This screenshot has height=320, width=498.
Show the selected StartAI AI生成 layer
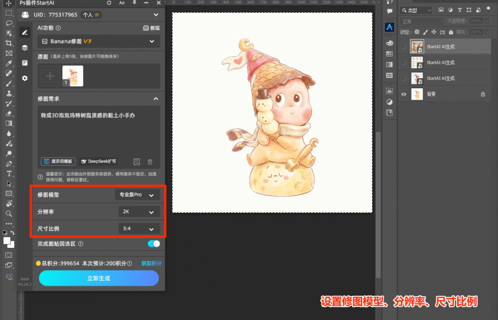tap(404, 47)
